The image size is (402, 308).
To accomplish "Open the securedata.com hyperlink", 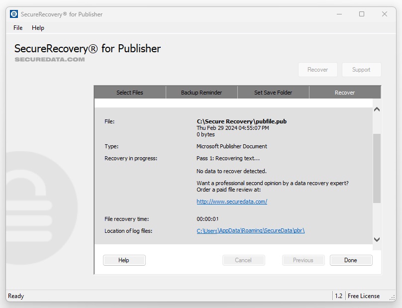I will click(232, 202).
